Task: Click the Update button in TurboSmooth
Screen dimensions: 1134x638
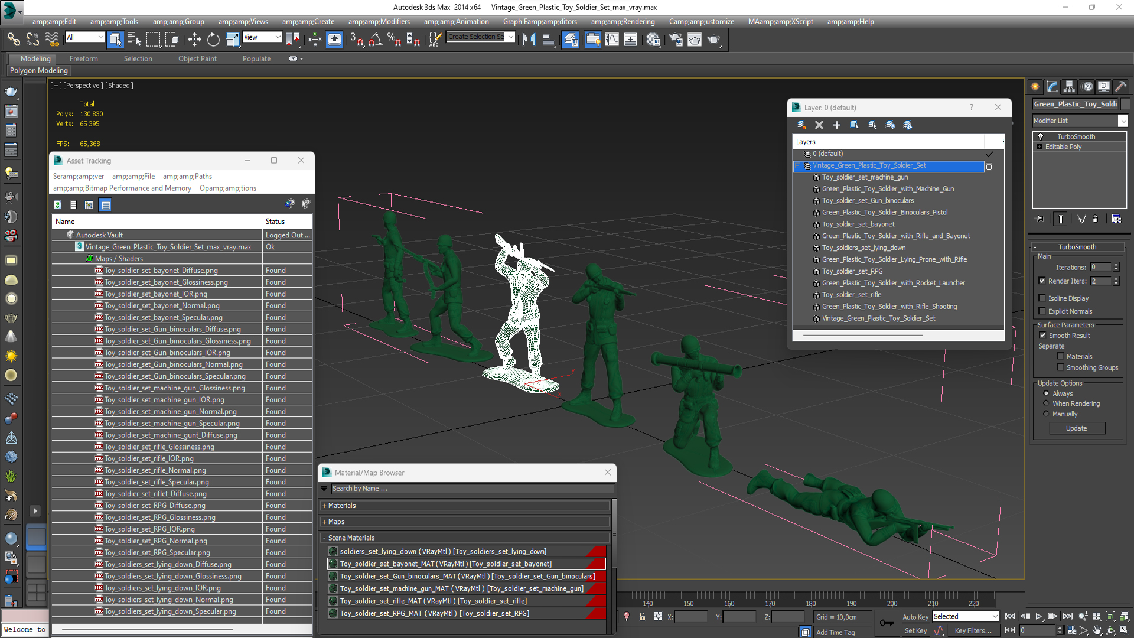Action: pos(1076,428)
